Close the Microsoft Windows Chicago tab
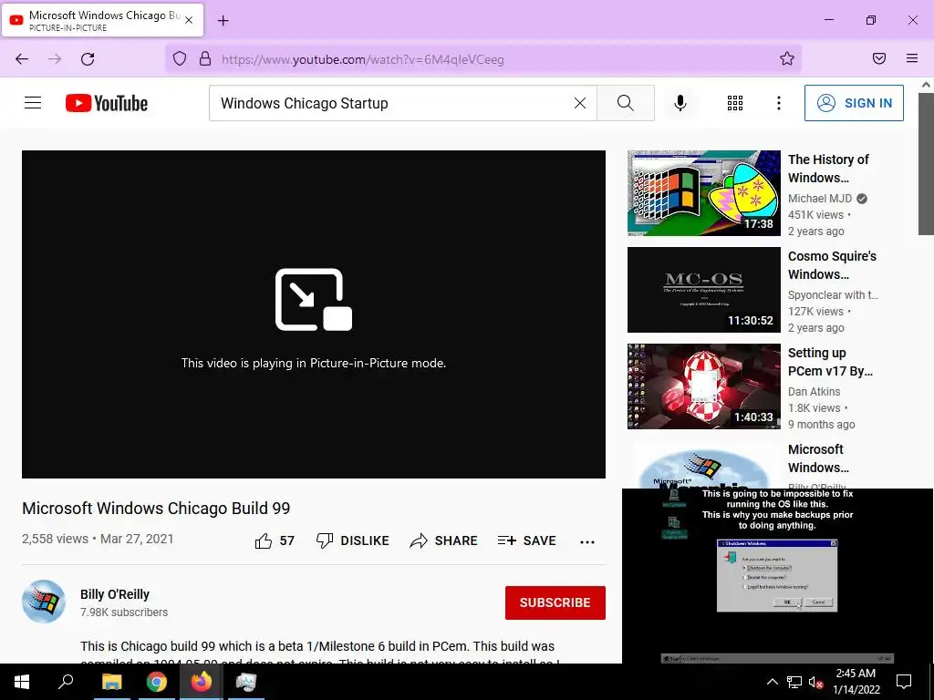Viewport: 934px width, 700px height. tap(188, 20)
